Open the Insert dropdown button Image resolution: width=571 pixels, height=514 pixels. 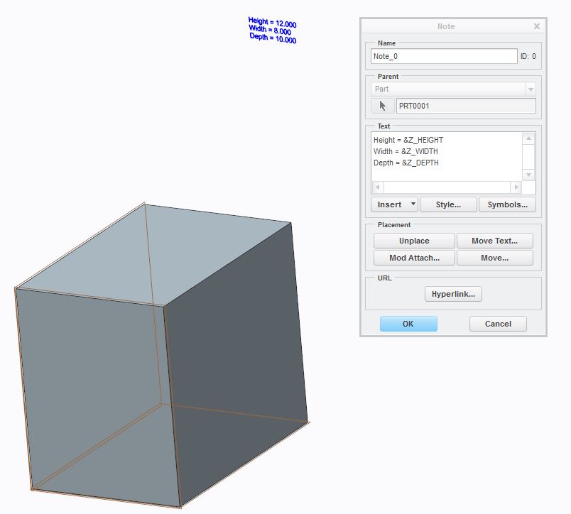(x=394, y=204)
